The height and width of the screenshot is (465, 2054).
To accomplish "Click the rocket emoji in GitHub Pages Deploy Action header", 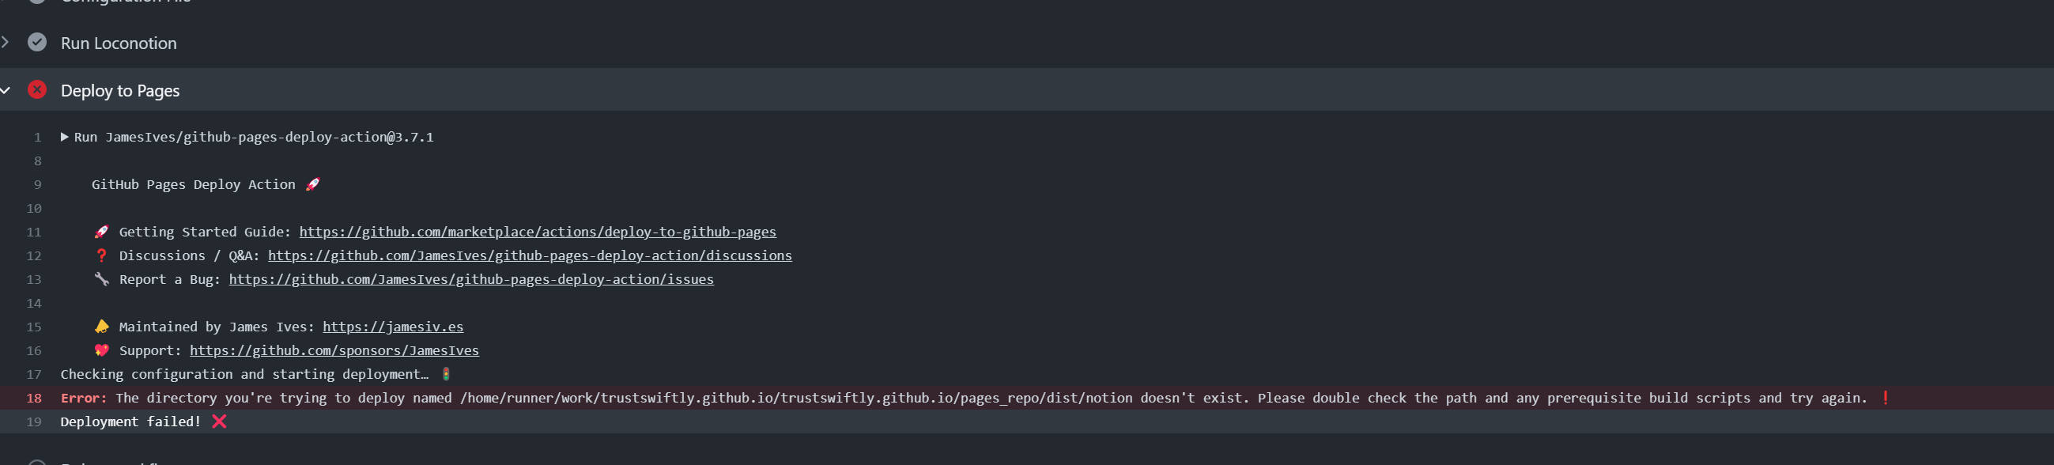I will (312, 183).
